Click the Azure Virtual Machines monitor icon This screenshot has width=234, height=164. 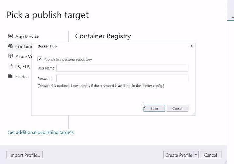click(10, 56)
